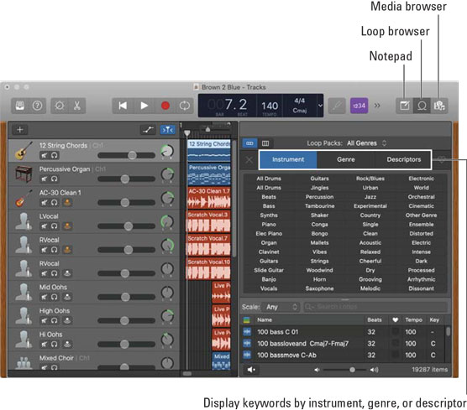This screenshot has width=467, height=410.
Task: Favorite the 100 bassloveand Cmaj7-Fmaj7 loop
Action: 396,344
